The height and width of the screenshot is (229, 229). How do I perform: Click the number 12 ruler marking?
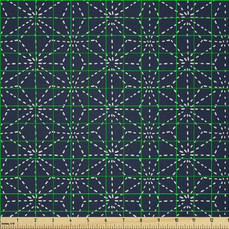[212, 220]
